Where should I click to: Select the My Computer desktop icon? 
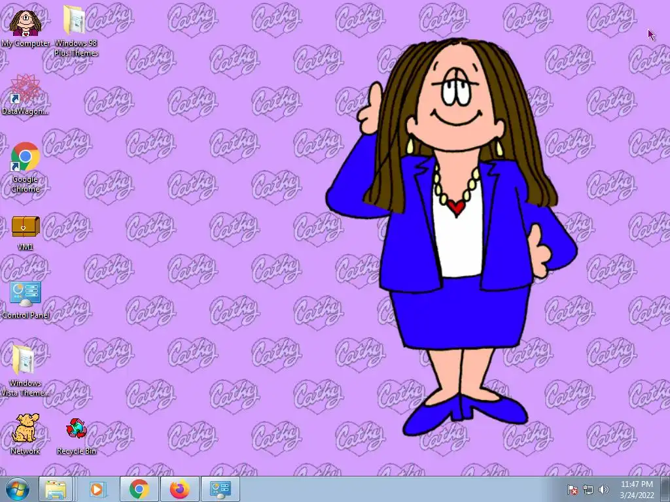(x=26, y=27)
